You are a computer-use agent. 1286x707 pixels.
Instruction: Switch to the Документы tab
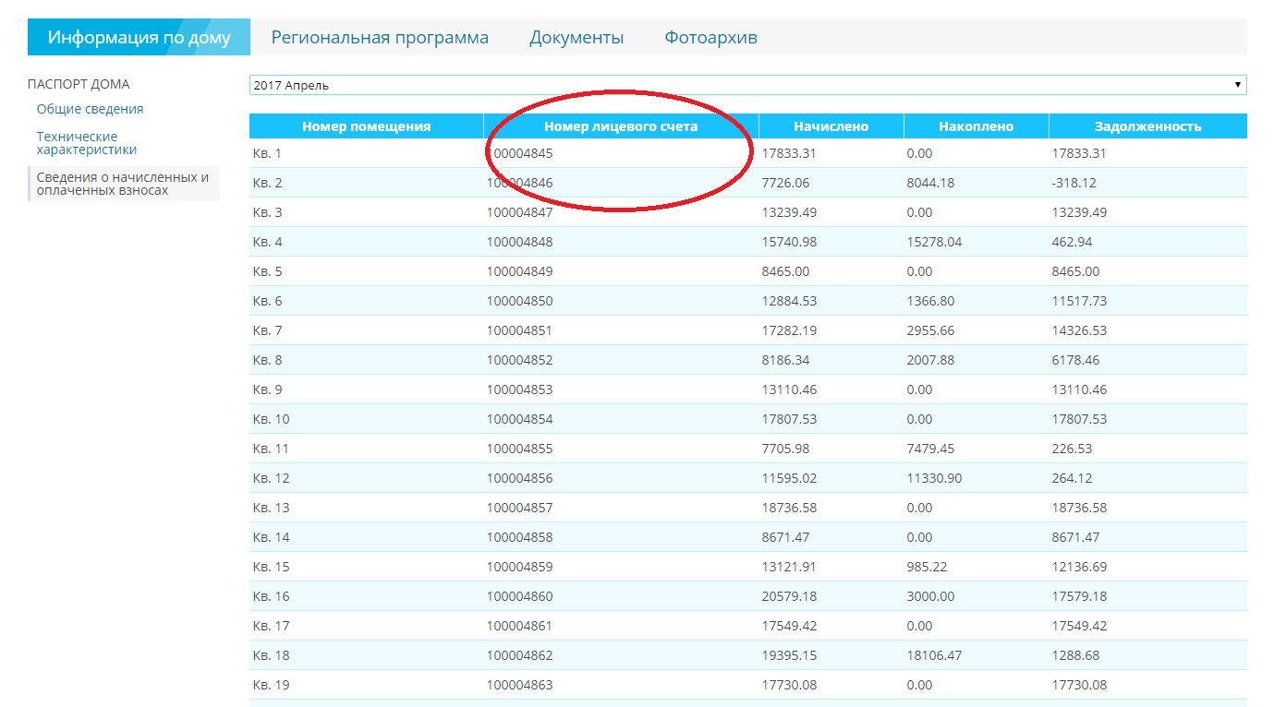point(576,38)
